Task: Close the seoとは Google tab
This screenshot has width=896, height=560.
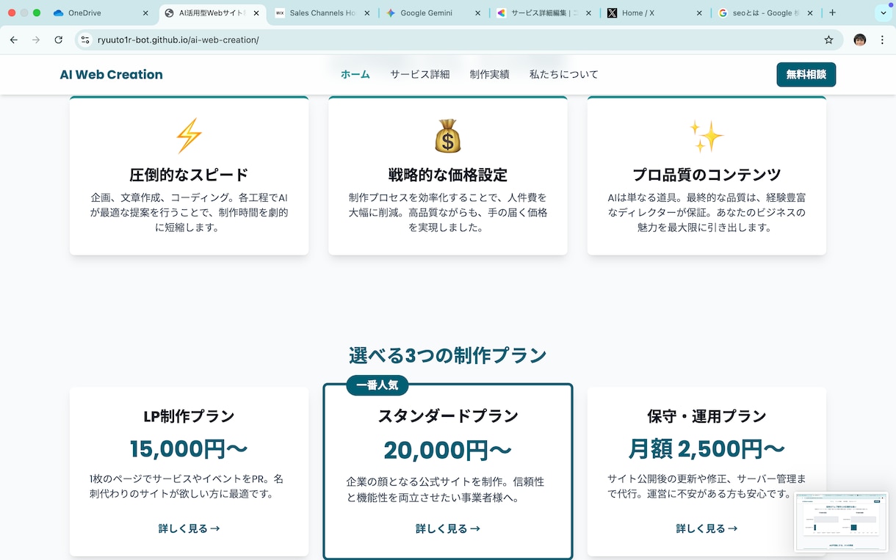Action: click(x=811, y=13)
